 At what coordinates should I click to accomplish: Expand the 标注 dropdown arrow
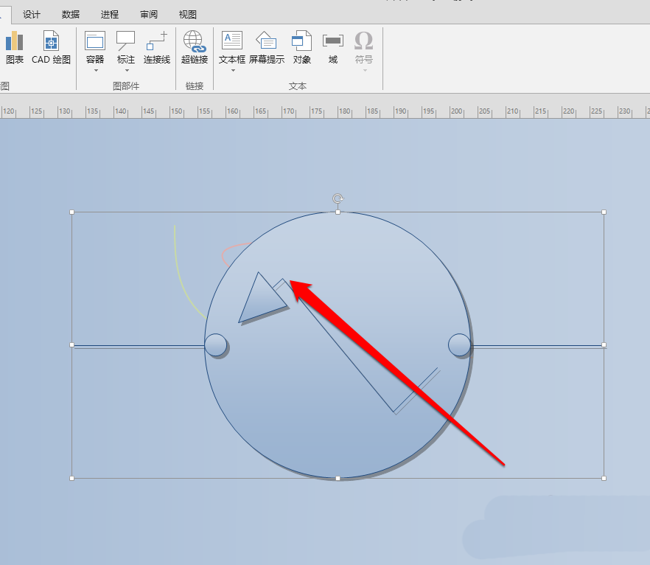[x=125, y=69]
